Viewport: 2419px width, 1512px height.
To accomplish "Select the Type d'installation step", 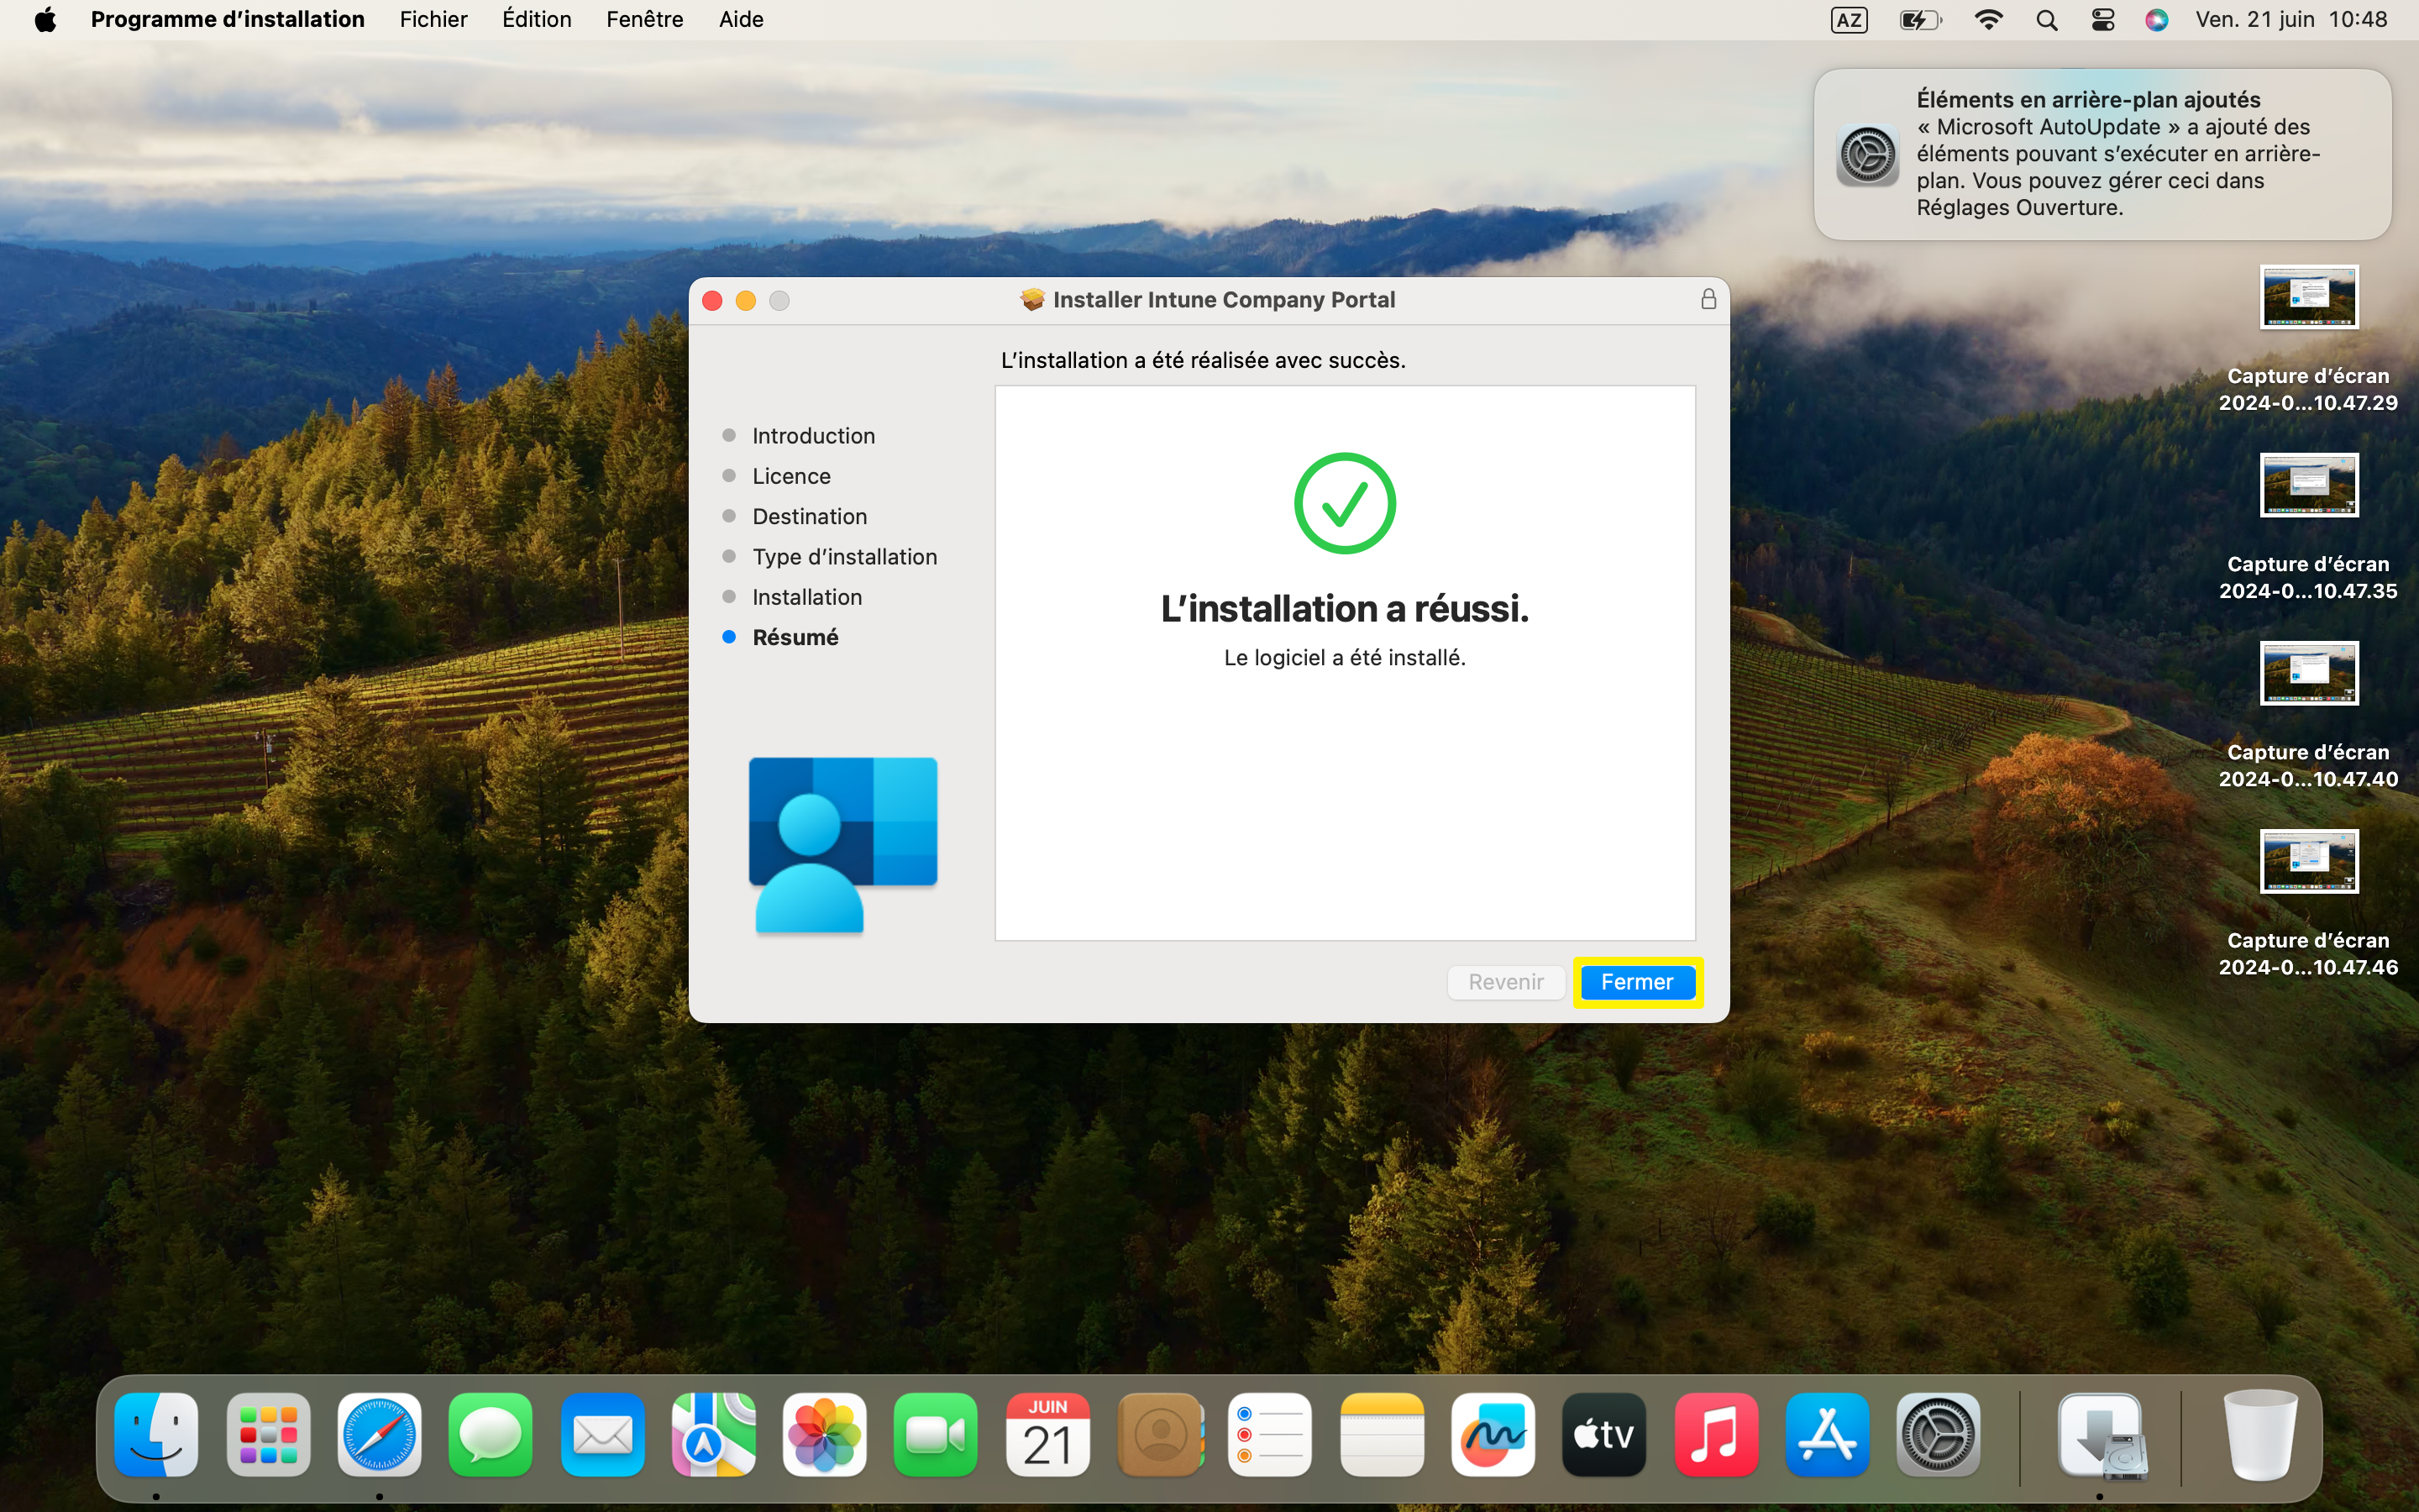I will pyautogui.click(x=845, y=556).
